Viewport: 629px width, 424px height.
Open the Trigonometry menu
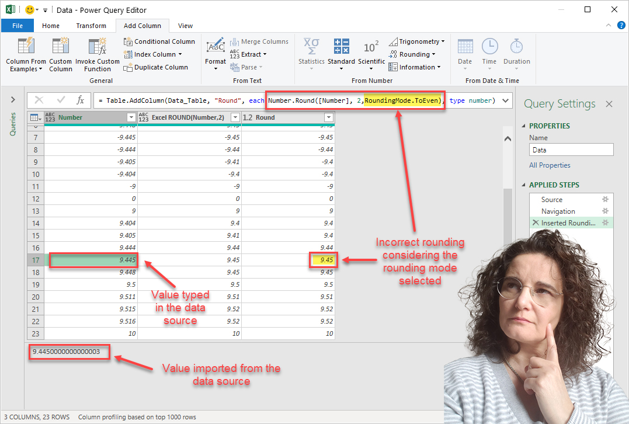[x=417, y=41]
